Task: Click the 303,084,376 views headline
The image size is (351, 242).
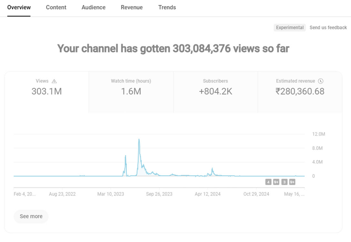Action: (x=173, y=49)
